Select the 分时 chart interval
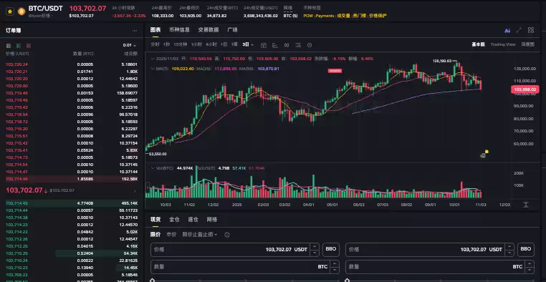546x282 pixels. pyautogui.click(x=155, y=44)
